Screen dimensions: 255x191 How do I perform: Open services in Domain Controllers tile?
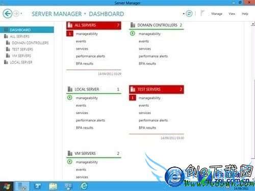pos(145,49)
